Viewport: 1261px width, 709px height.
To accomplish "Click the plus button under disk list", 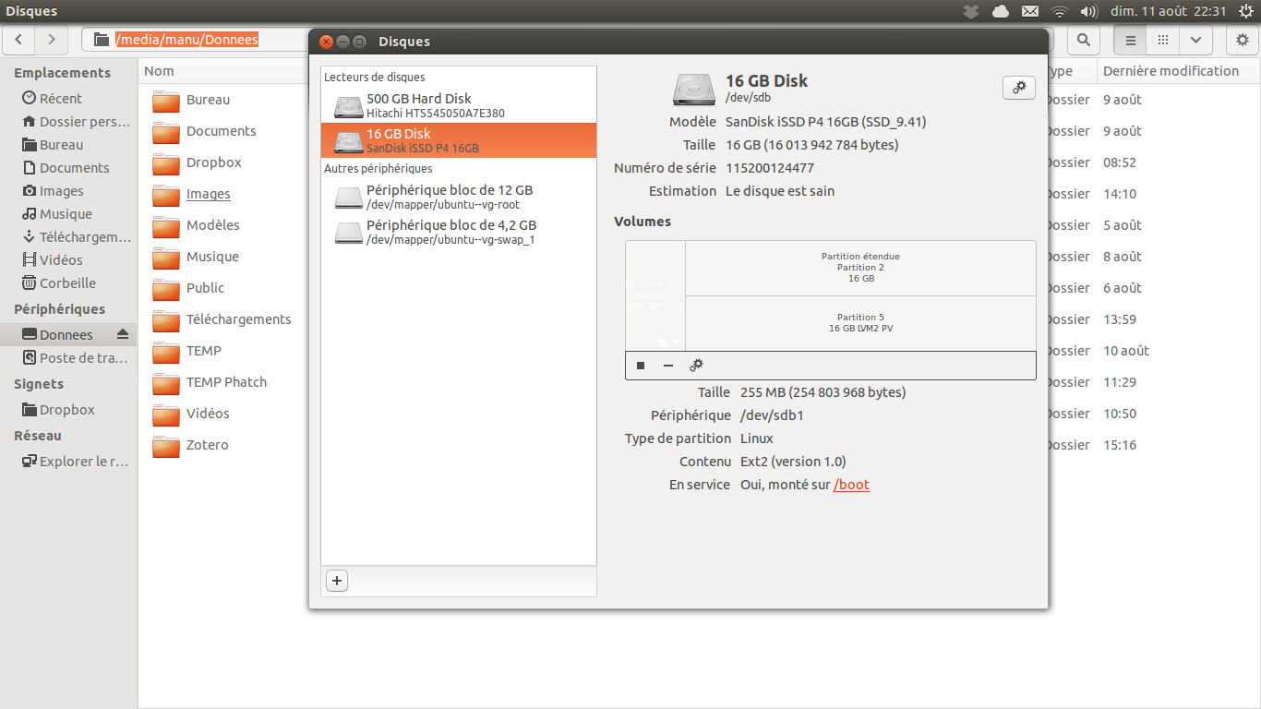I will [337, 581].
